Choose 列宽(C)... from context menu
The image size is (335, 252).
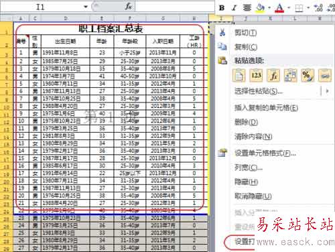pyautogui.click(x=249, y=168)
